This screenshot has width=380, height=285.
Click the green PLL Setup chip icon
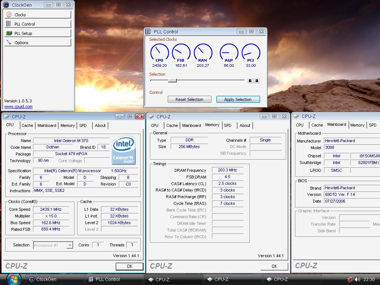(x=9, y=33)
